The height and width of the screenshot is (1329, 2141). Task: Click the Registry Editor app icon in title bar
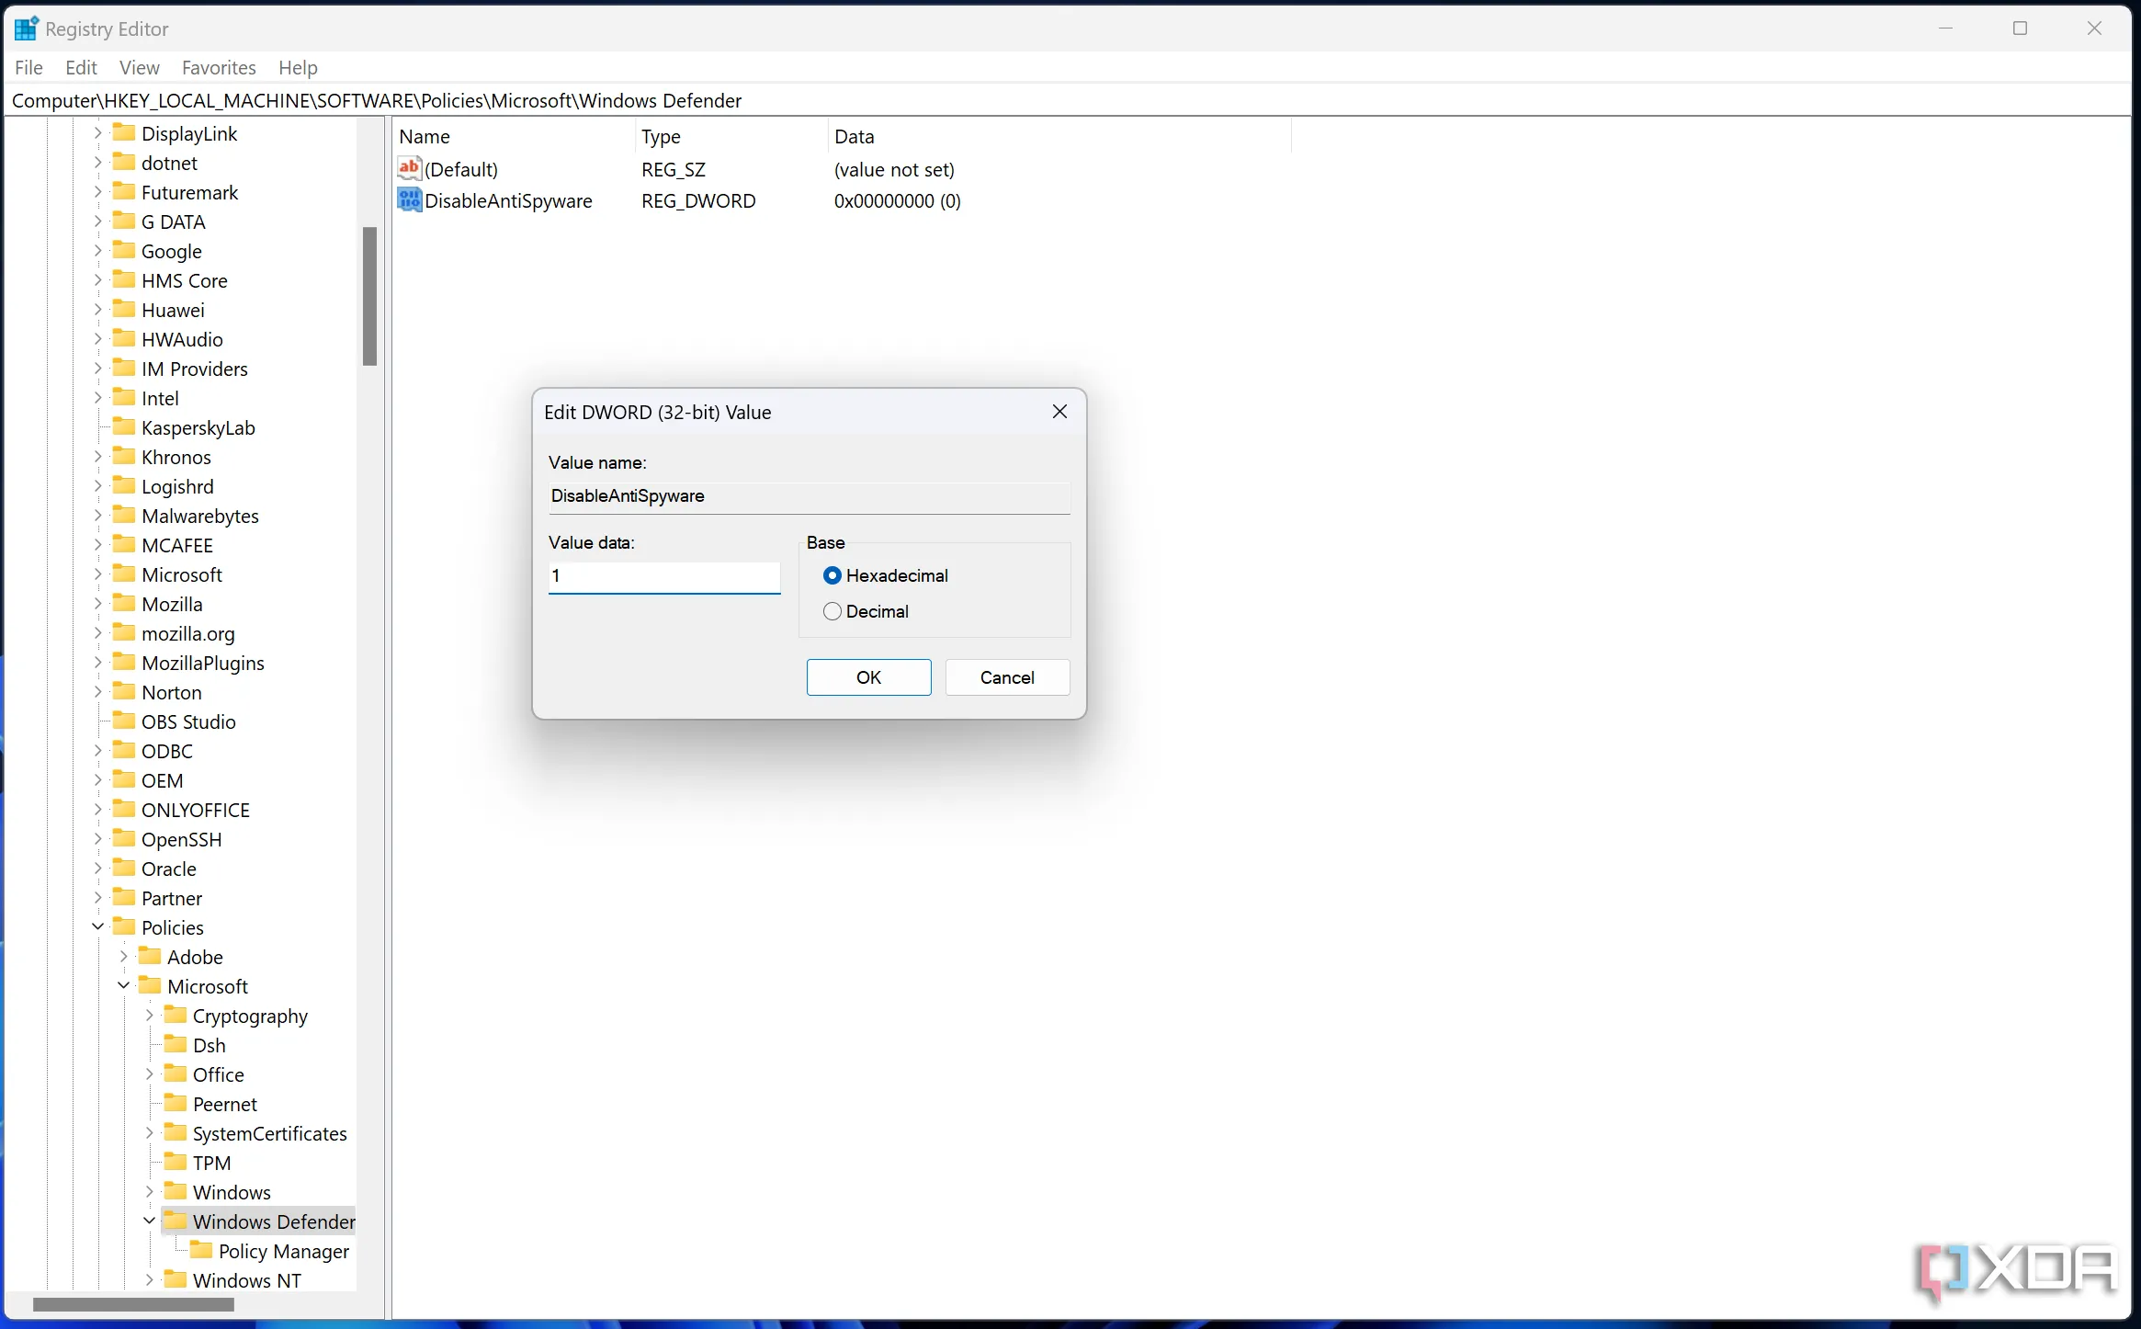(x=26, y=28)
